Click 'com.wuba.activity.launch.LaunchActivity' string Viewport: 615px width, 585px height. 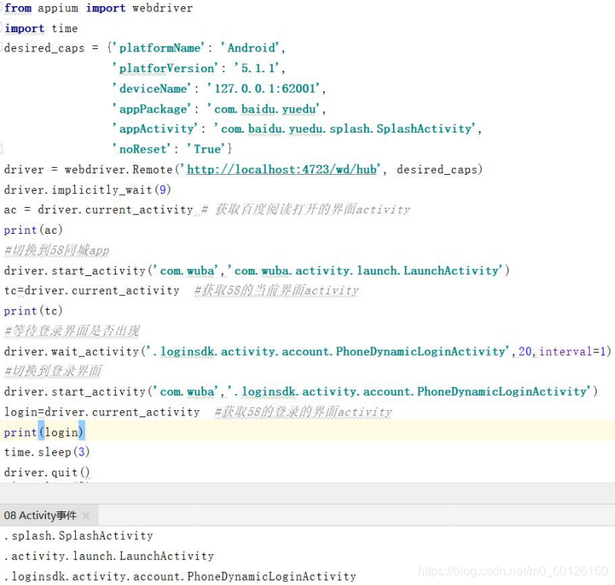[366, 271]
